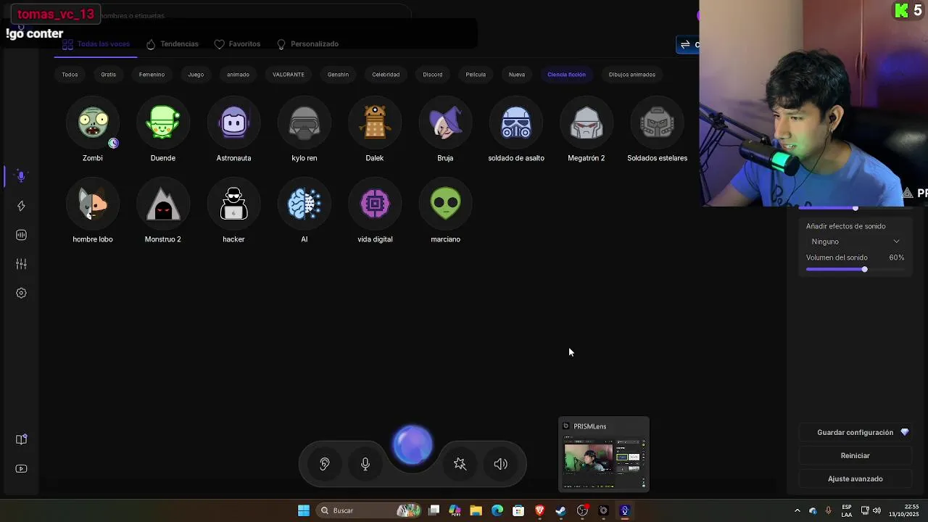
Task: Choose the marciano alien voice
Action: [445, 204]
